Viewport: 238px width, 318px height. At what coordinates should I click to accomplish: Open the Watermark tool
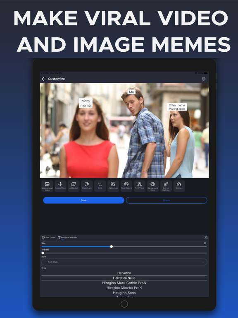point(87,186)
